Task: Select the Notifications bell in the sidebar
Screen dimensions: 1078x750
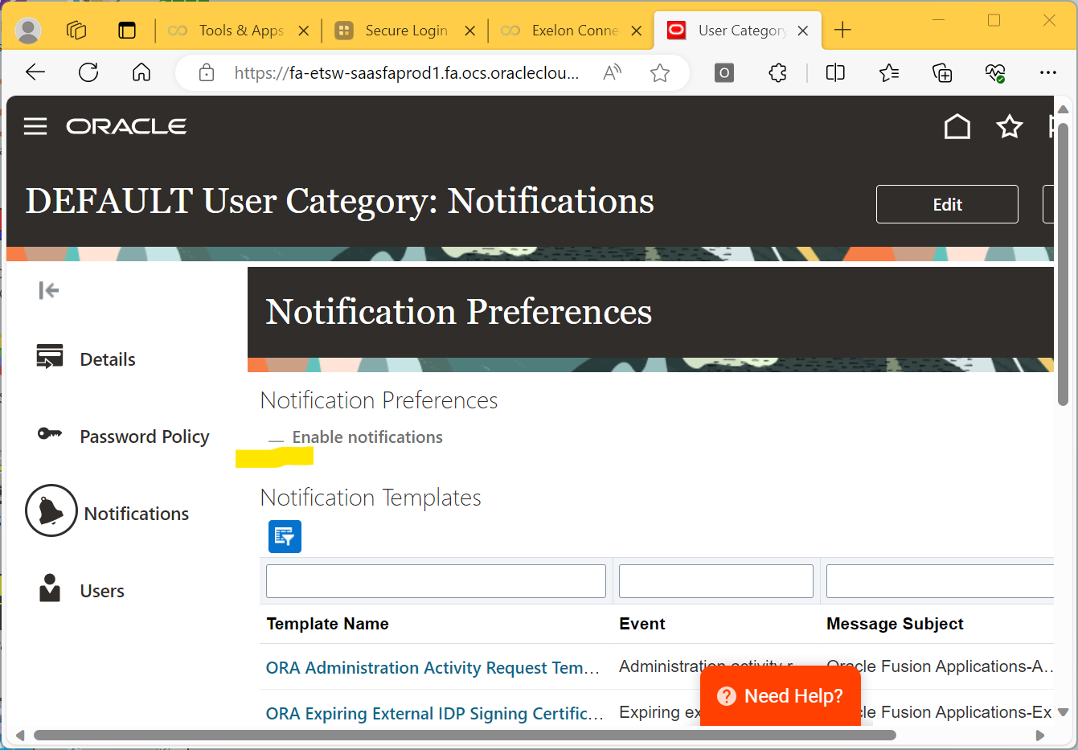Action: coord(136,513)
